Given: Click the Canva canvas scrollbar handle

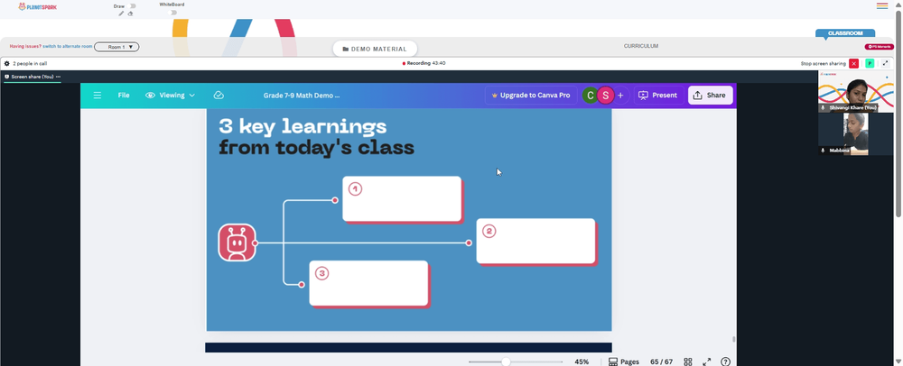Looking at the screenshot, I should click(733, 339).
